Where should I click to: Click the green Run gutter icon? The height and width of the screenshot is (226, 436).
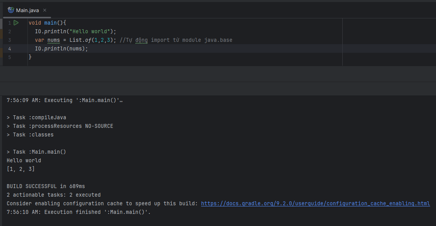[16, 23]
